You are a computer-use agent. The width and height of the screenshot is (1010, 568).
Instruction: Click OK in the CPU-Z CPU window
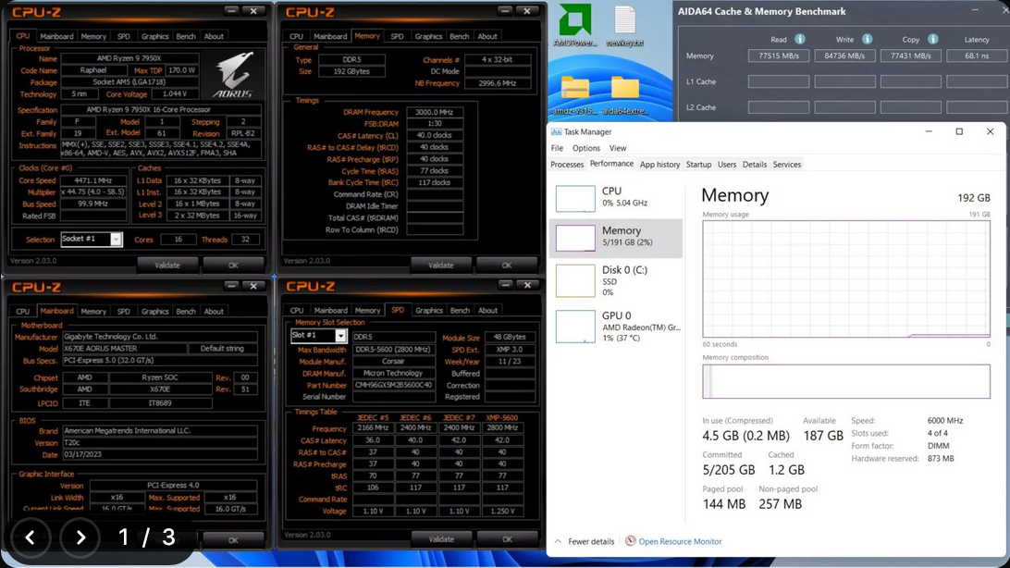(233, 265)
